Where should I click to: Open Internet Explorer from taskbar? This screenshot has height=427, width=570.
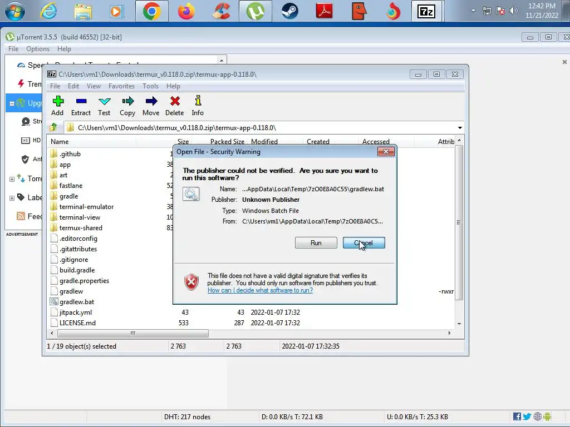49,11
